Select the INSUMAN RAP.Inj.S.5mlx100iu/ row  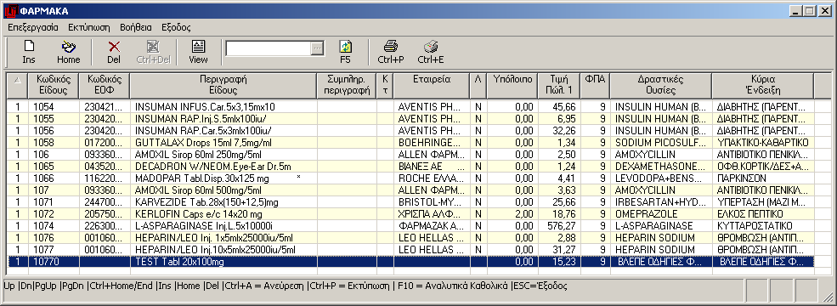(410, 118)
